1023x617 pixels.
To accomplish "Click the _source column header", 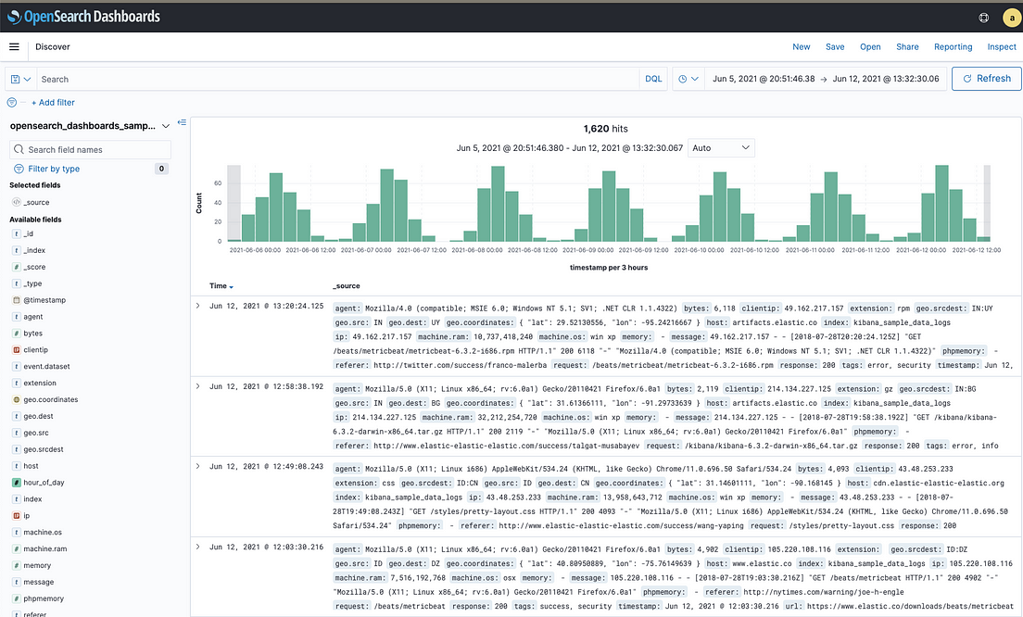I will pos(347,285).
